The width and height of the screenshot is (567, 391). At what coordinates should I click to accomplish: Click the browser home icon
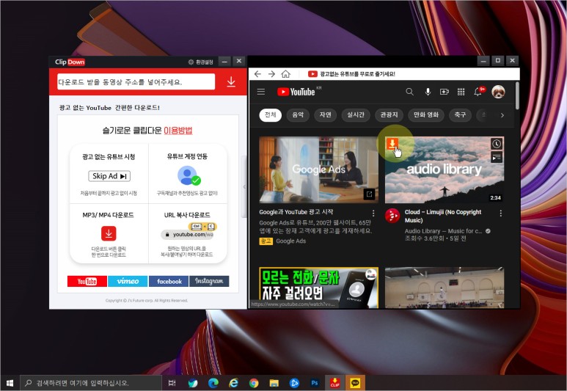tap(285, 74)
